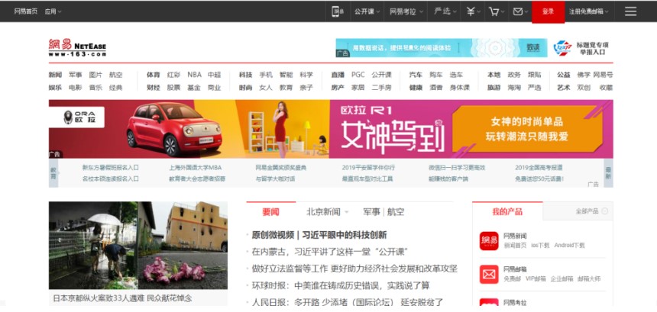This screenshot has height=312, width=657.
Task: Open the 全部产品 expander
Action: (x=591, y=211)
